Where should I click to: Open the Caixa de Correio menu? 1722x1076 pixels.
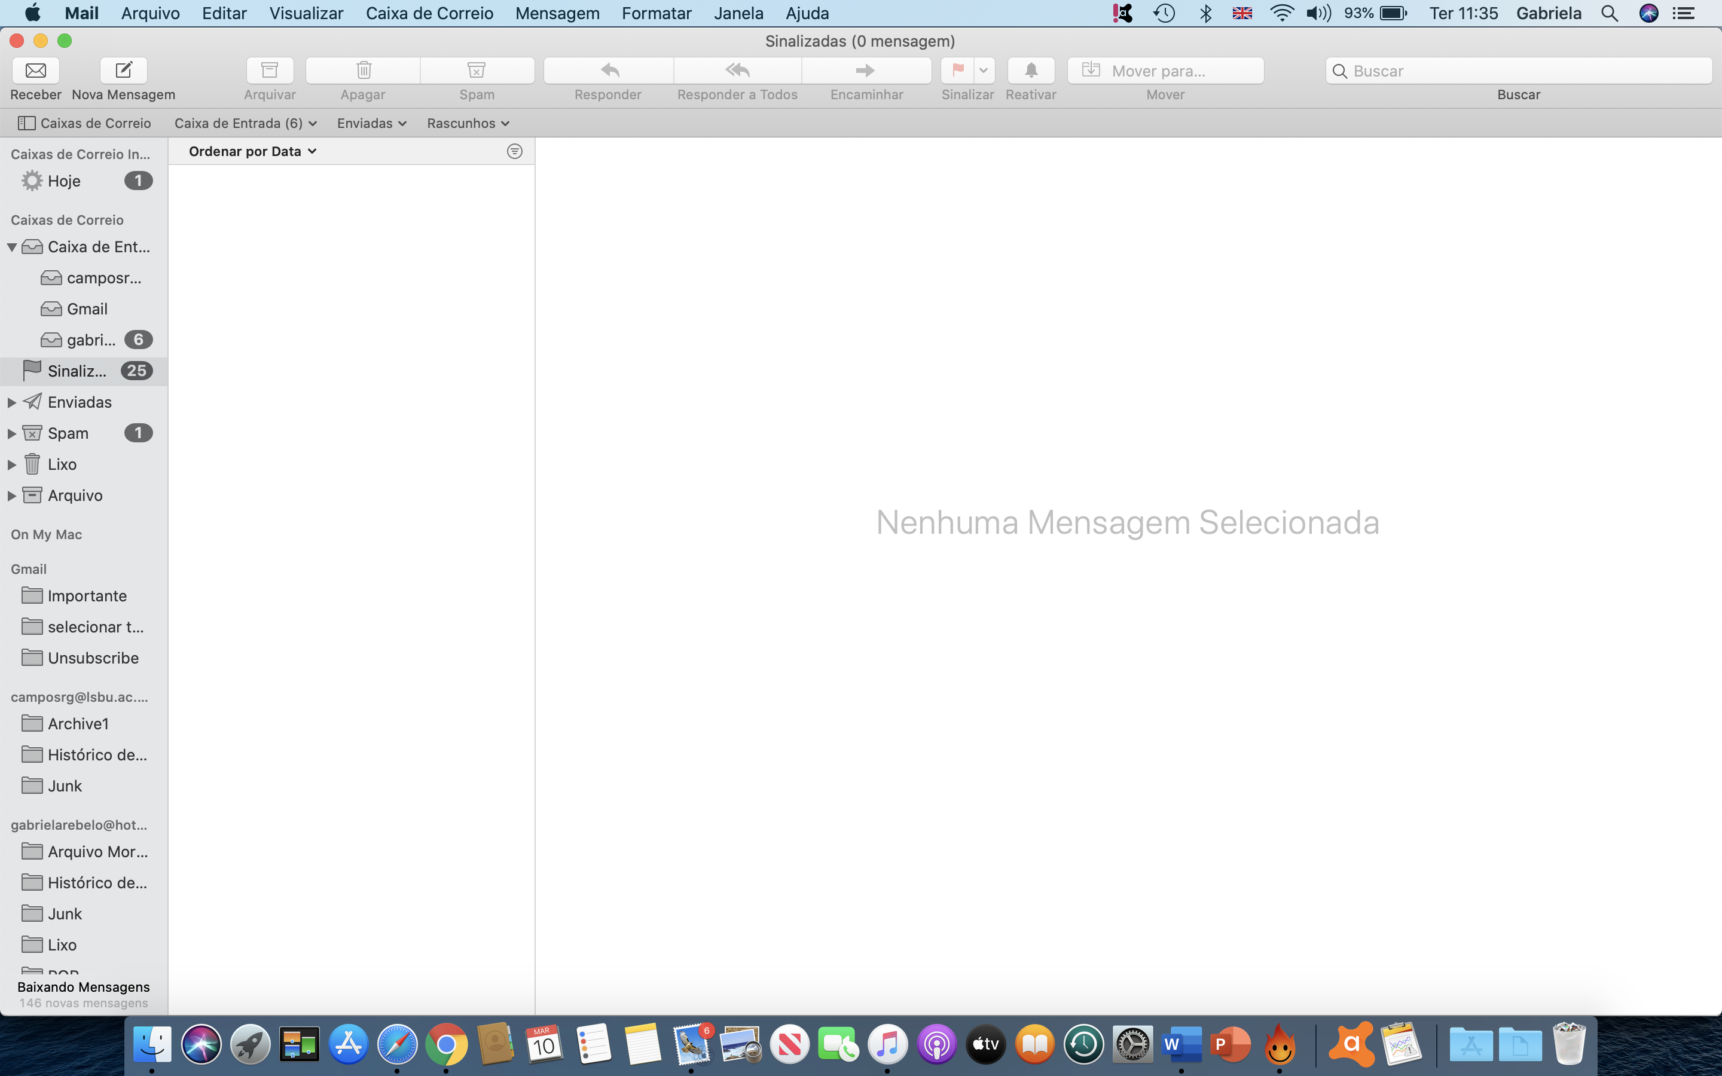pyautogui.click(x=429, y=13)
